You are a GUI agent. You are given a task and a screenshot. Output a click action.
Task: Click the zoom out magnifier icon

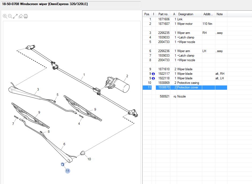[10, 16]
